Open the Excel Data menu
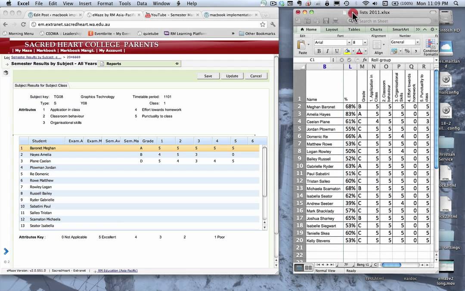The height and width of the screenshot is (291, 465). (142, 3)
